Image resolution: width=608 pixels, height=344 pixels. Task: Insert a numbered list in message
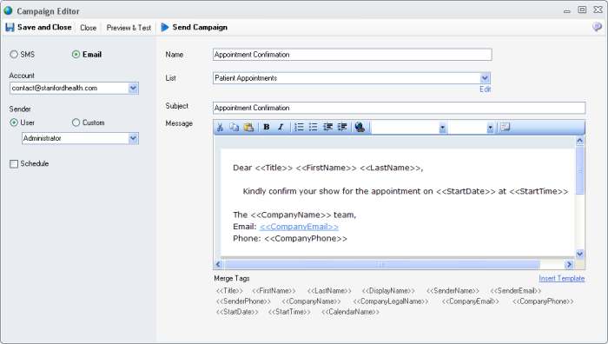pyautogui.click(x=299, y=127)
